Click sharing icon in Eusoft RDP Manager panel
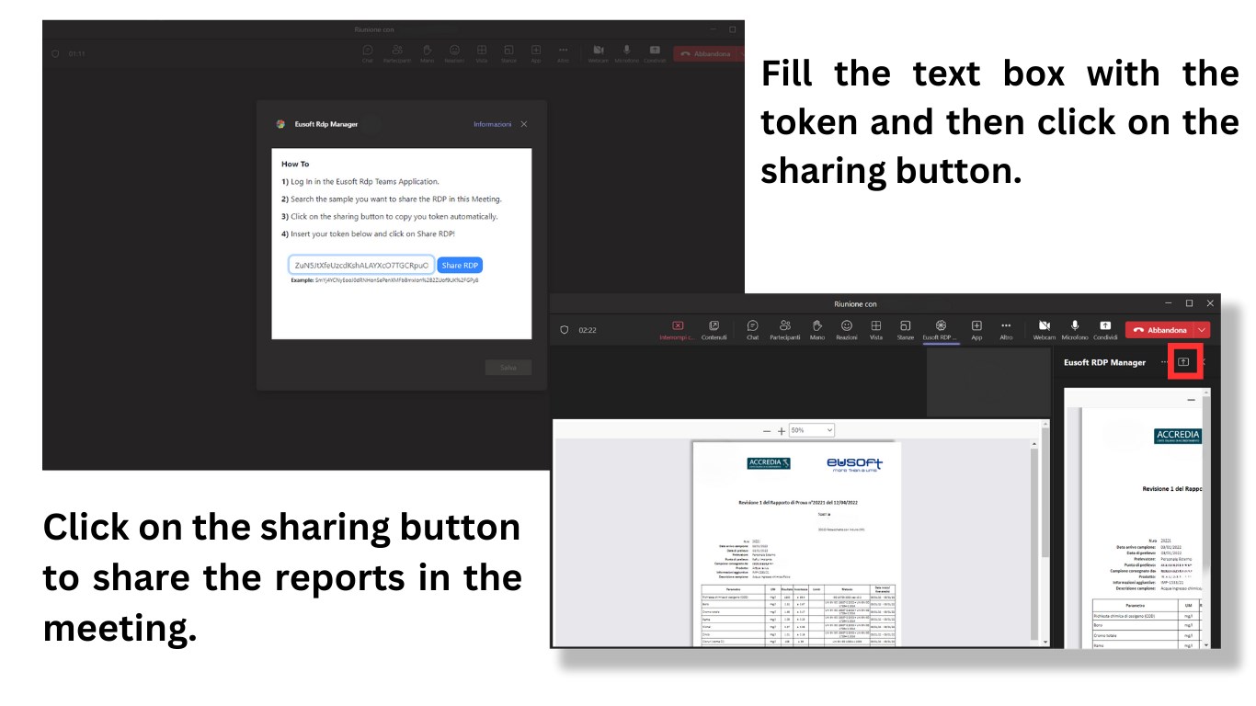 point(1183,361)
